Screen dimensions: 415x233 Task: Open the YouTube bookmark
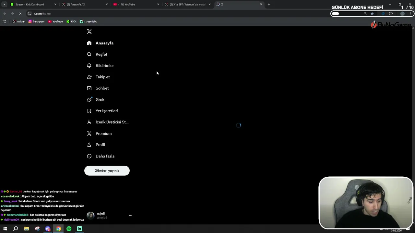click(x=55, y=22)
